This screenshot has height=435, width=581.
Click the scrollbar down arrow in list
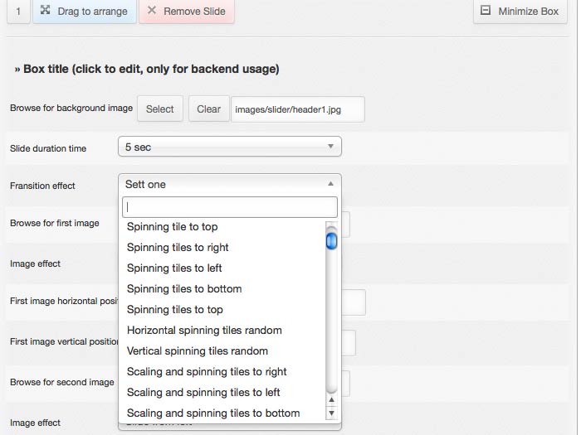[332, 413]
